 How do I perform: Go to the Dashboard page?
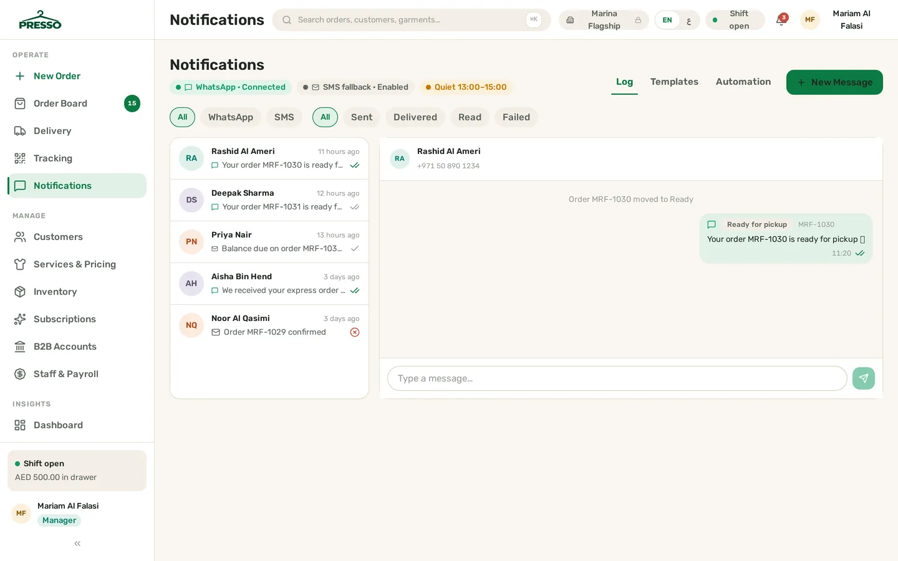pos(77,425)
